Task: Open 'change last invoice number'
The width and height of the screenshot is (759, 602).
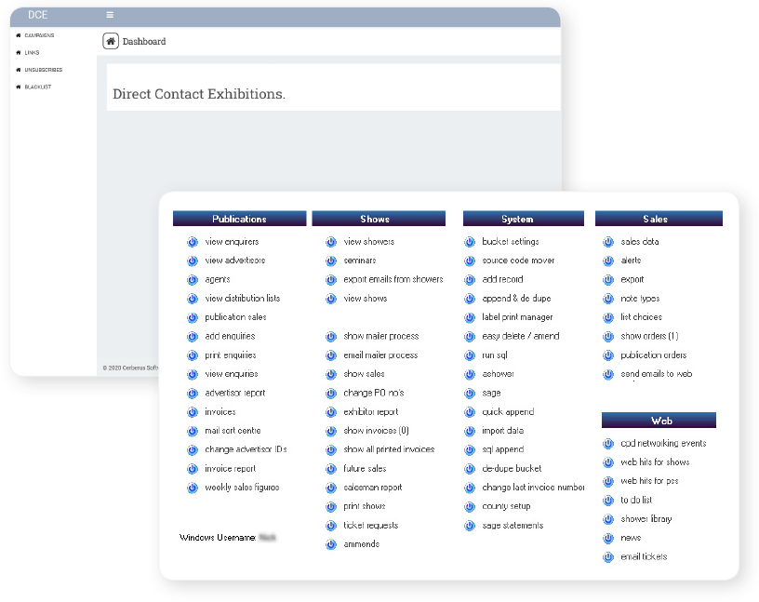Action: pos(533,487)
